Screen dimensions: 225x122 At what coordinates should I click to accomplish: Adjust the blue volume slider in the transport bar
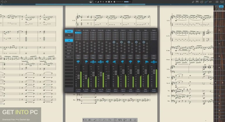click(x=127, y=2)
